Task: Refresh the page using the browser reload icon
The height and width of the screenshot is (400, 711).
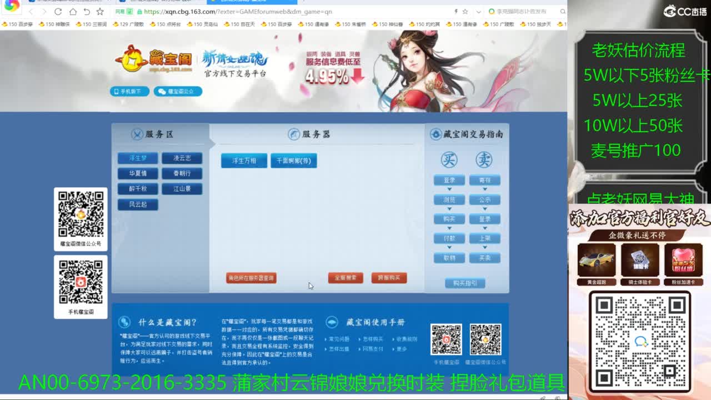Action: coord(58,12)
